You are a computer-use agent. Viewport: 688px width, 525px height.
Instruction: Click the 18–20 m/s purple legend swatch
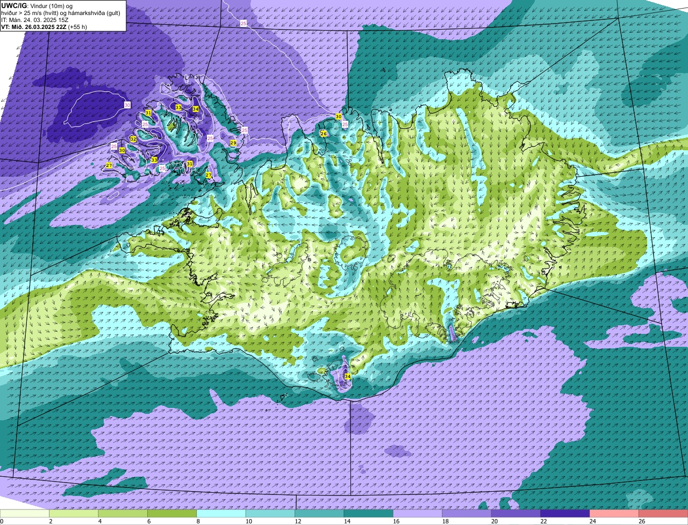coord(467,513)
